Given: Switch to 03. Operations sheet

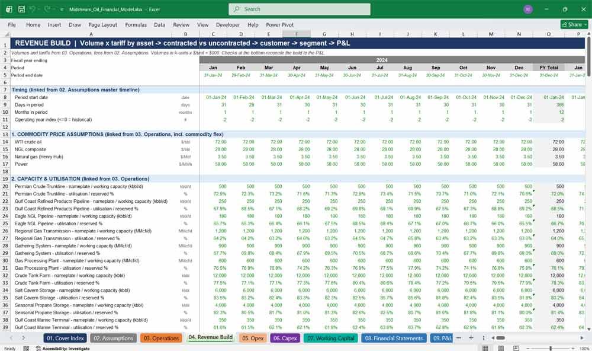Looking at the screenshot, I should click(161, 338).
